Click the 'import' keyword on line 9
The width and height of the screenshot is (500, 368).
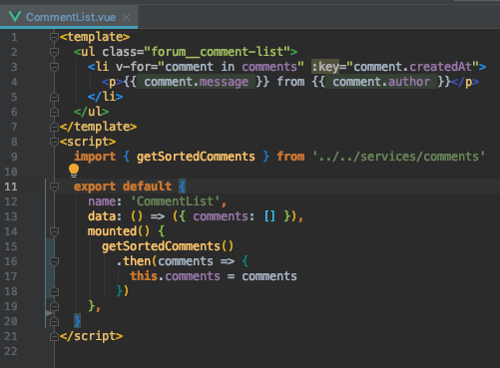click(x=95, y=157)
